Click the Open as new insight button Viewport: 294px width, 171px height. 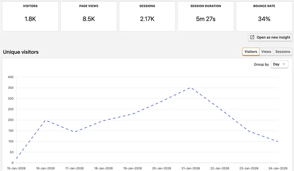coord(270,37)
